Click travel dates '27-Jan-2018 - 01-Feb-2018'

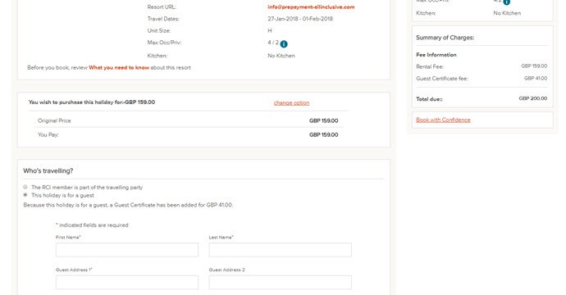tap(300, 19)
